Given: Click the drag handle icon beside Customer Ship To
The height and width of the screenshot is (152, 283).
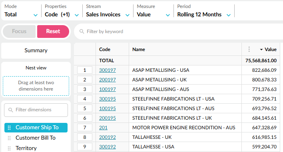Looking at the screenshot, I should [9, 128].
